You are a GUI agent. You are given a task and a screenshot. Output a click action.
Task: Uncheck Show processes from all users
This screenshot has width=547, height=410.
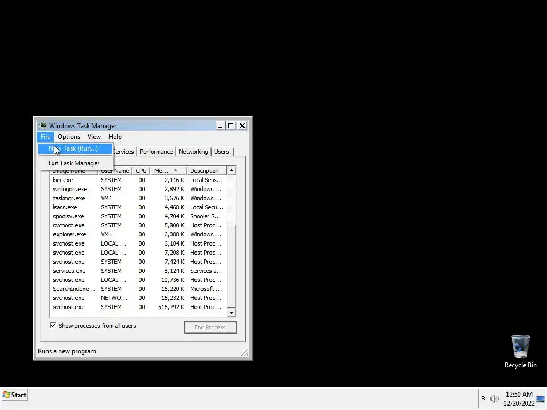tap(53, 325)
